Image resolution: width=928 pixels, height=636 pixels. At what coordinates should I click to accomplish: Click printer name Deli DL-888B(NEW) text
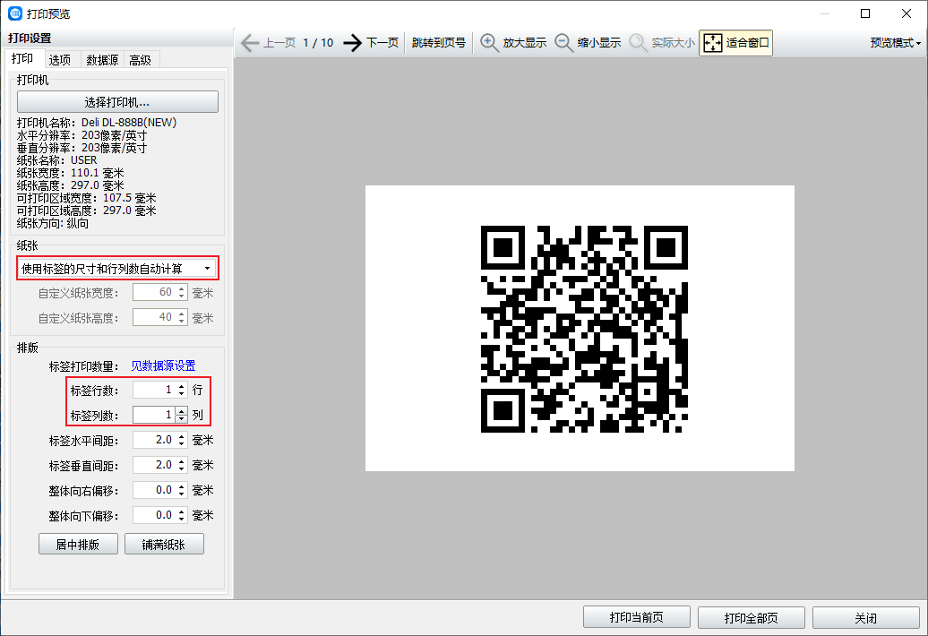click(x=129, y=123)
